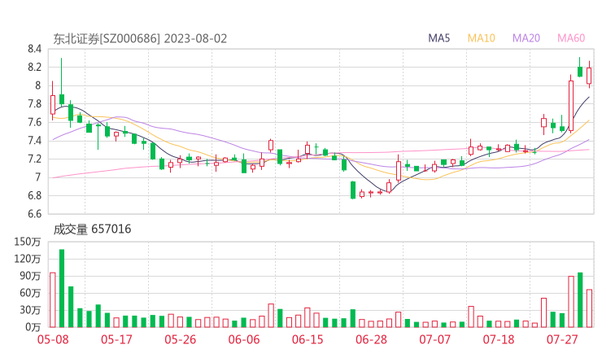Click the 60万 volume axis label

[x=30, y=293]
